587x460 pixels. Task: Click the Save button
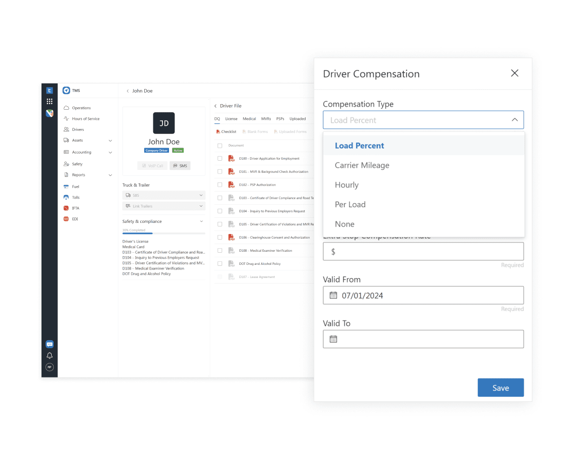tap(500, 387)
